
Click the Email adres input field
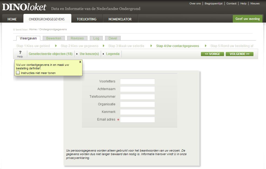[137, 120]
